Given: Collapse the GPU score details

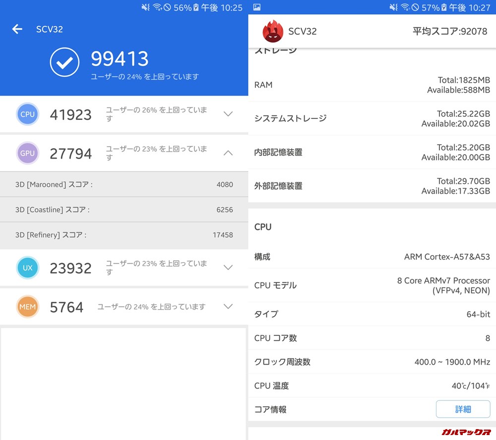Looking at the screenshot, I should click(x=228, y=153).
